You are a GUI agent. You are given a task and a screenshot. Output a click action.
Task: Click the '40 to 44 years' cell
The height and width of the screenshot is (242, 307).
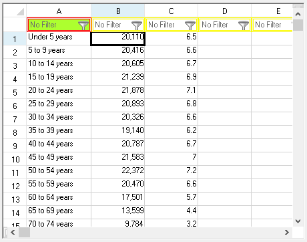(x=59, y=146)
